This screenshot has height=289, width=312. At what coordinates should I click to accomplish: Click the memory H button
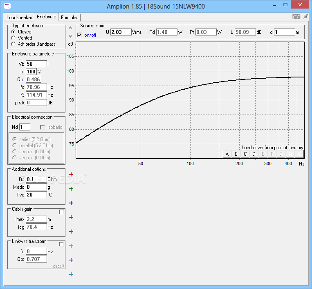click(290, 154)
